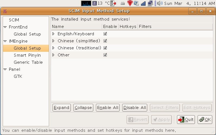Click the signal strength bars icon
Image resolution: width=216 pixels, height=135 pixels.
click(x=143, y=4)
